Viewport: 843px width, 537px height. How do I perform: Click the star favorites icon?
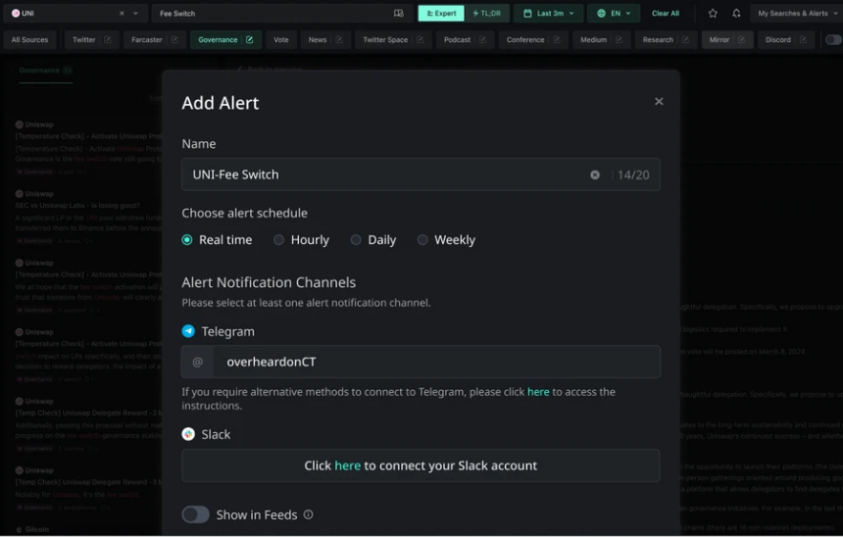pyautogui.click(x=713, y=14)
